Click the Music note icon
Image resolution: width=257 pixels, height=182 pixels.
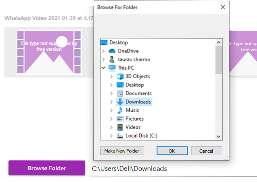120,110
